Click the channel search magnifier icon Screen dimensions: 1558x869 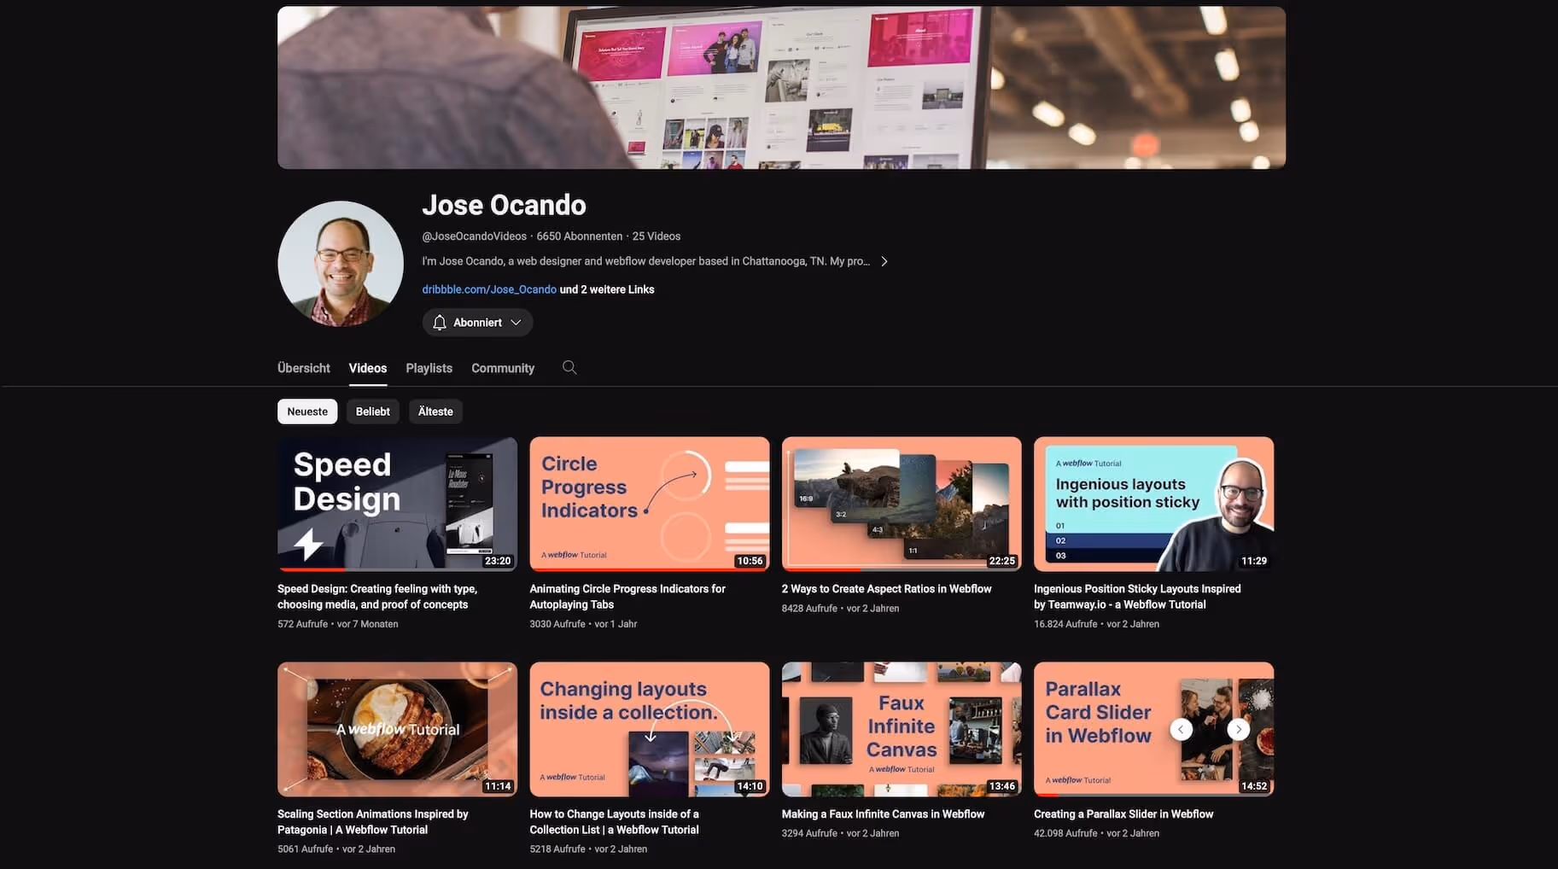(569, 367)
